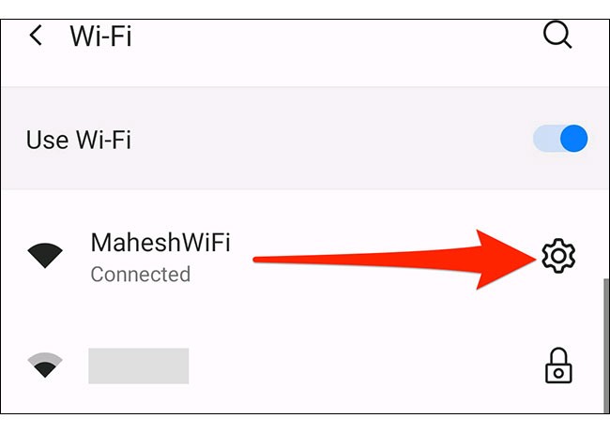
Task: Click the red arrow pointing to the gear
Action: tap(394, 258)
